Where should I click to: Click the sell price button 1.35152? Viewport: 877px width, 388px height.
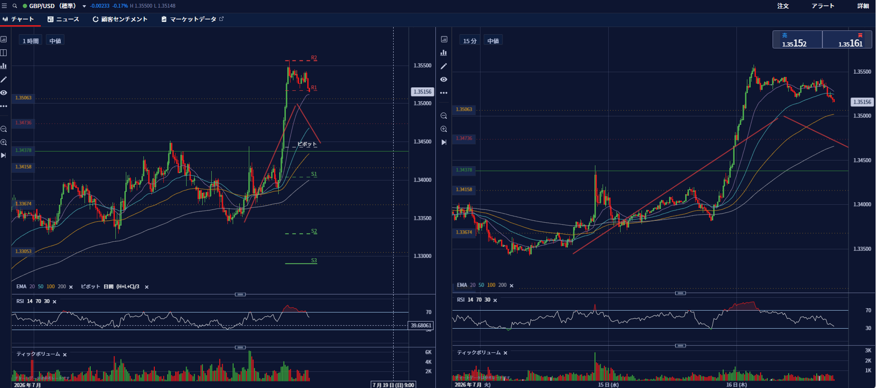[x=797, y=39]
